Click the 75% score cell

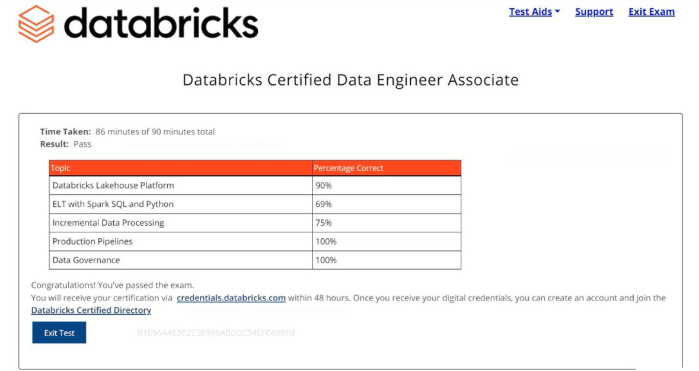click(323, 223)
